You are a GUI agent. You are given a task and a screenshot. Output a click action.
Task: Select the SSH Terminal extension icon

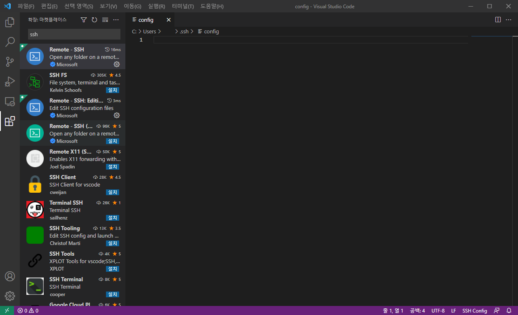pos(35,286)
